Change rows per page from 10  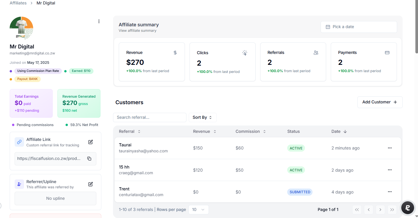[x=198, y=210]
